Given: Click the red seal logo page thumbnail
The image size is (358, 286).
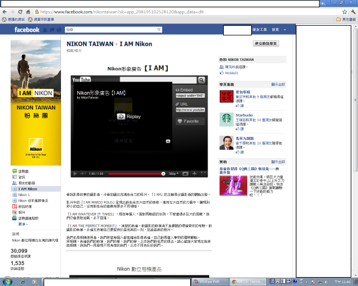Looking at the screenshot, I should 226,96.
